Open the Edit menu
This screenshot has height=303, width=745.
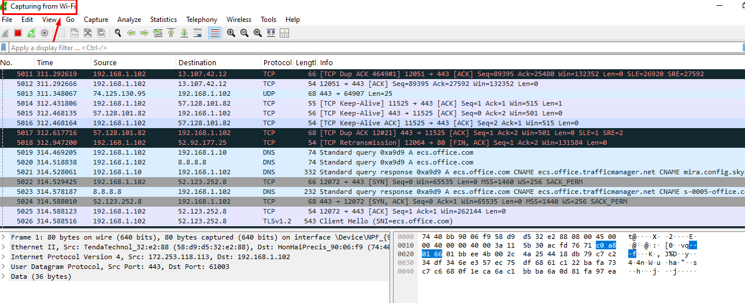27,20
